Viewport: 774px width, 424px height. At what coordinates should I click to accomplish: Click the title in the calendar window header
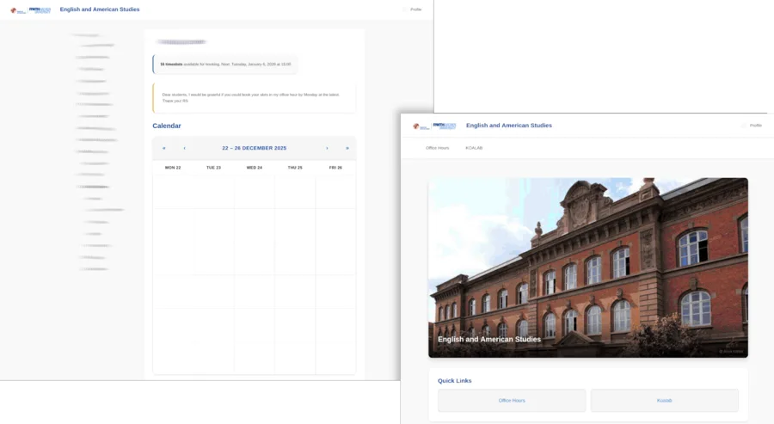point(100,9)
